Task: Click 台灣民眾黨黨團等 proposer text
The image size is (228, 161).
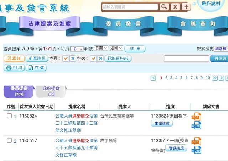Action: [117, 116]
